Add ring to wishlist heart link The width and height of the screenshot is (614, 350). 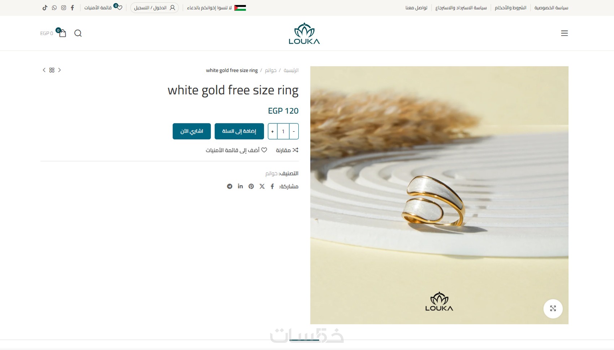click(x=236, y=150)
